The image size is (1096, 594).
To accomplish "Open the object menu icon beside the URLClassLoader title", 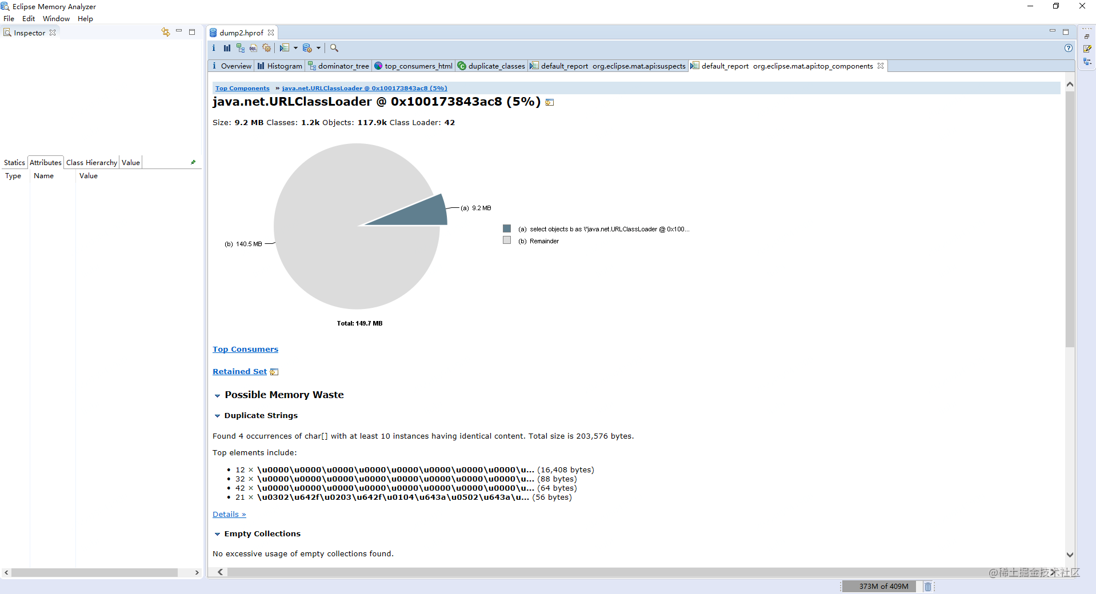I will point(550,102).
